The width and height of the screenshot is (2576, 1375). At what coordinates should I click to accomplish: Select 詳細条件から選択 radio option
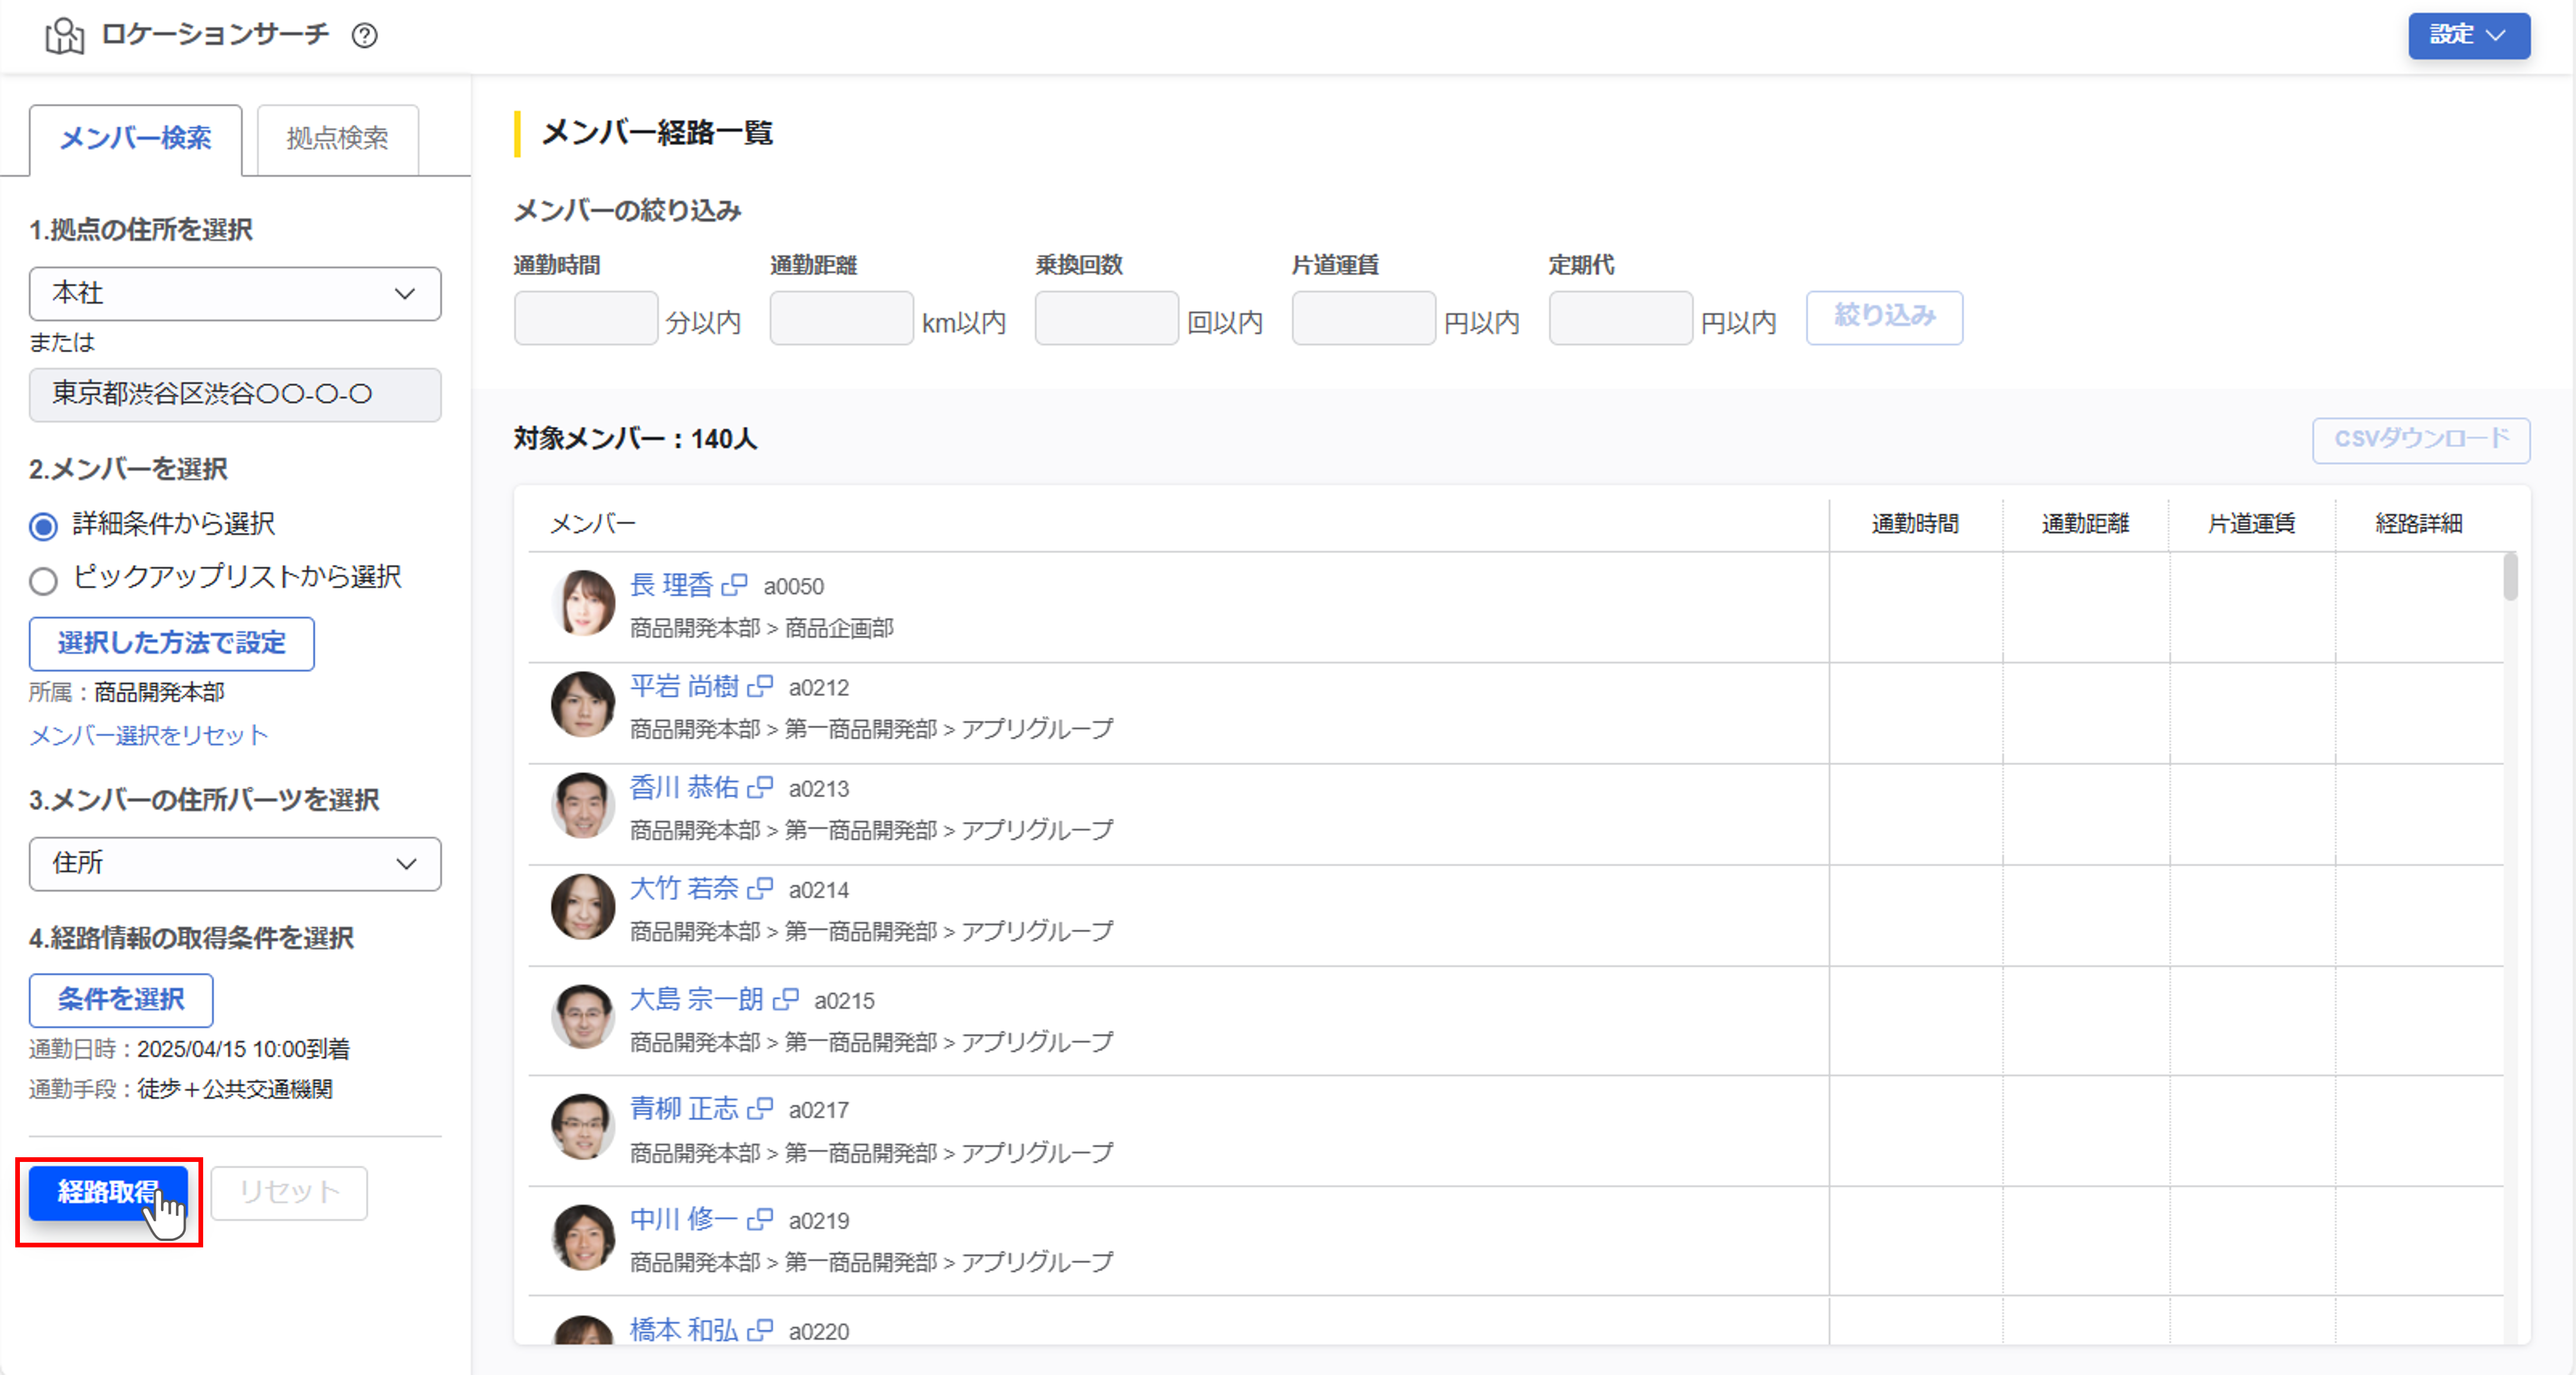[x=43, y=525]
